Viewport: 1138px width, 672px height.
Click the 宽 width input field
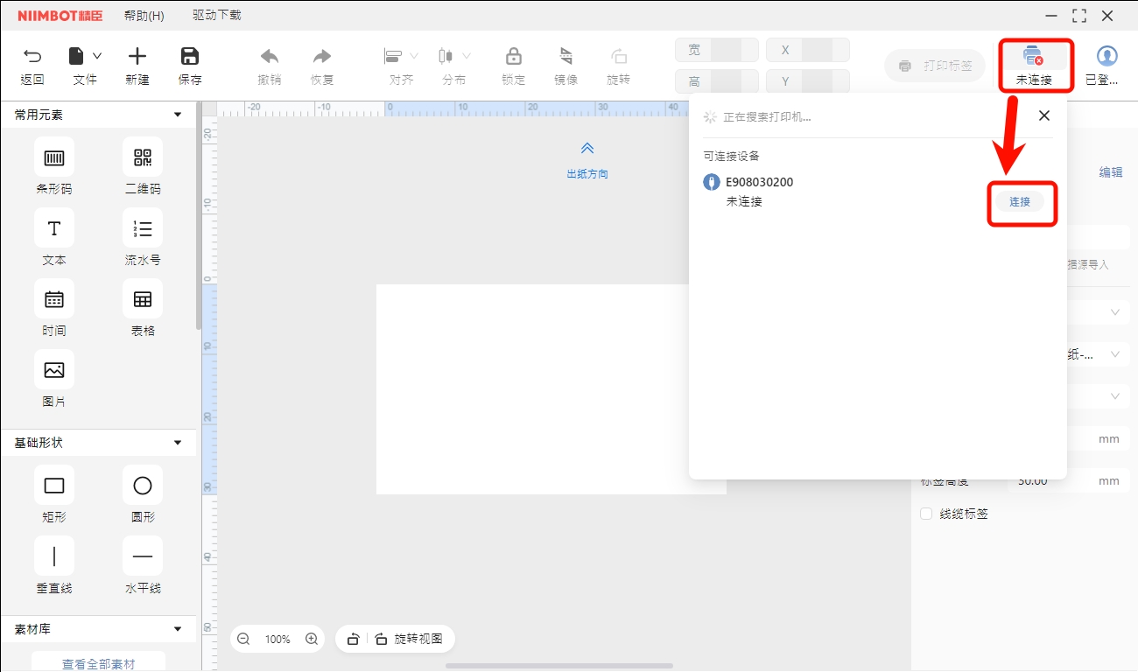click(716, 50)
